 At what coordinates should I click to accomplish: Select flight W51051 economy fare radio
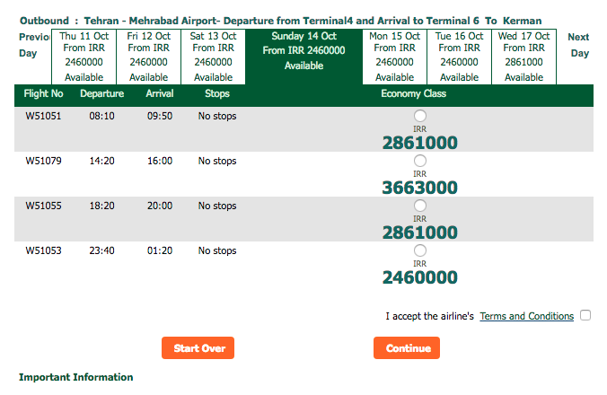(420, 116)
